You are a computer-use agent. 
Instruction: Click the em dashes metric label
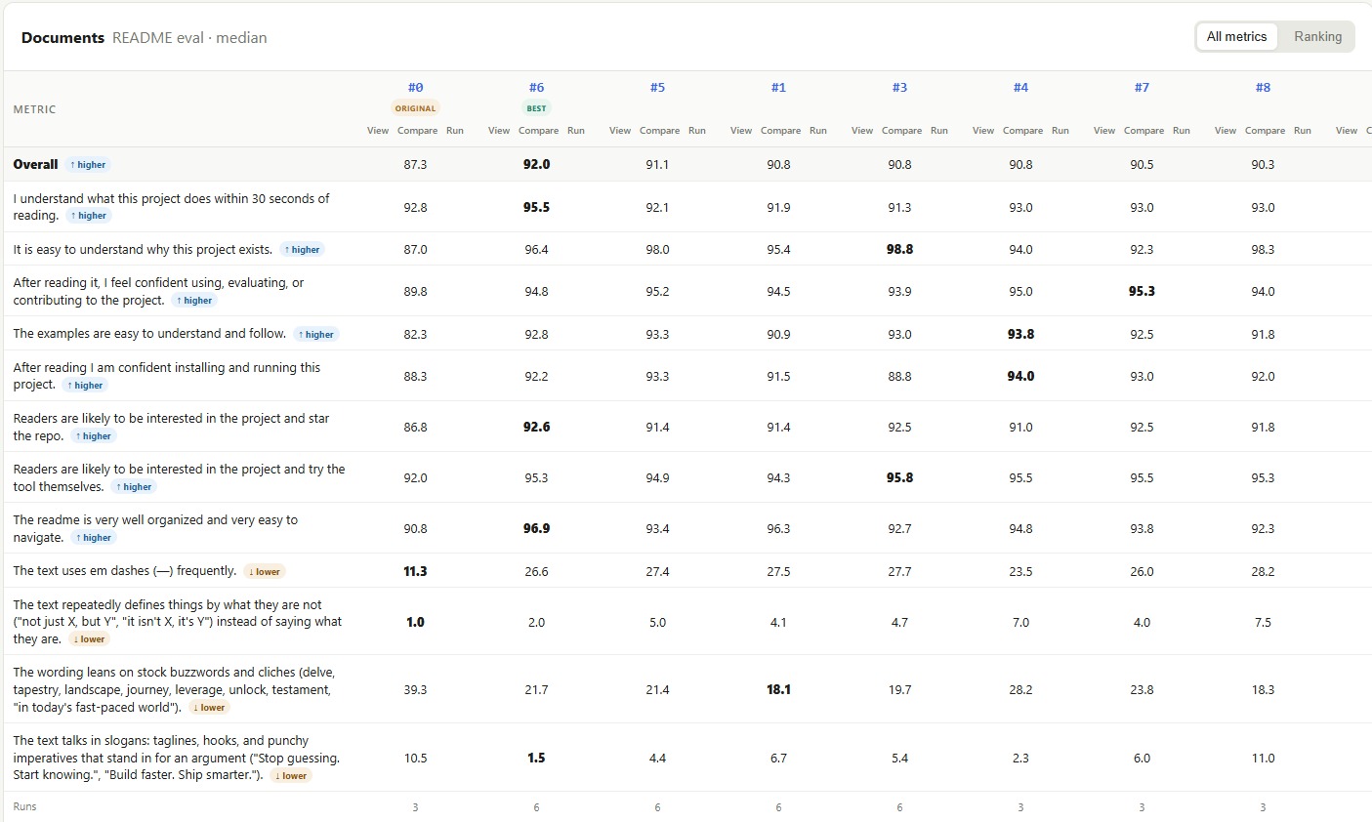click(125, 571)
